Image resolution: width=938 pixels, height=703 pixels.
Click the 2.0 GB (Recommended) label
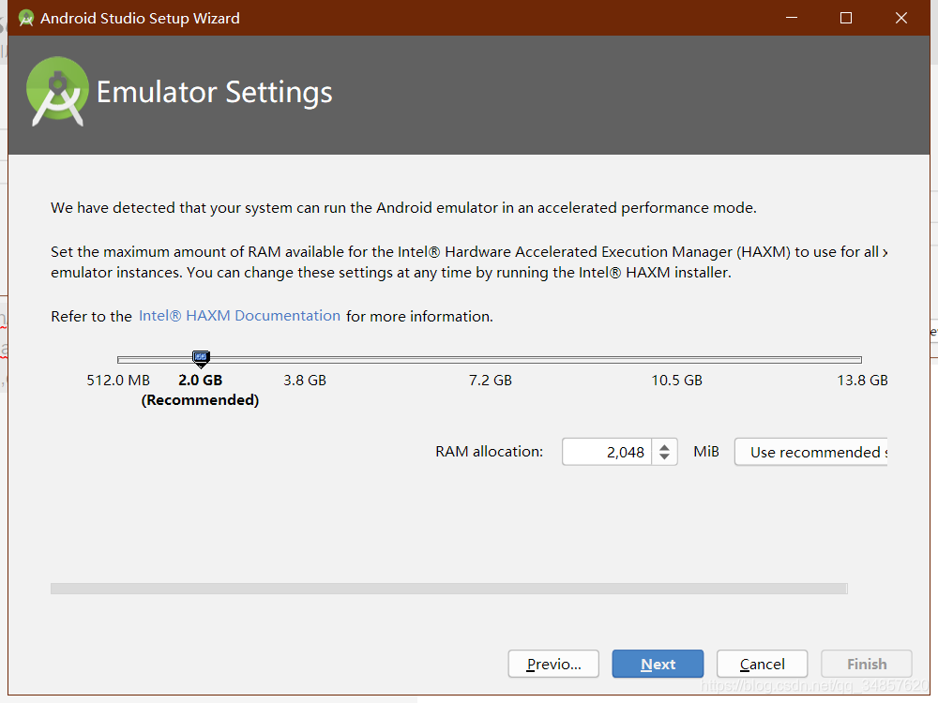(x=201, y=390)
